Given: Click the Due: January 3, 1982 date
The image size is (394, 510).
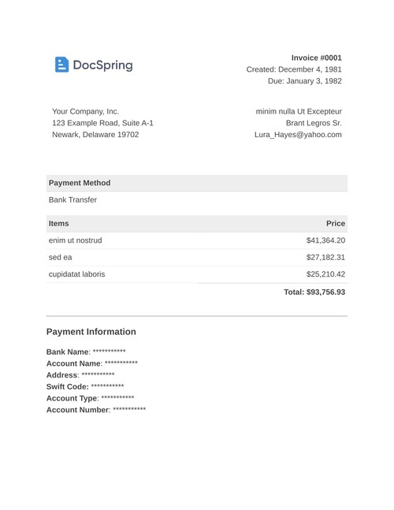Looking at the screenshot, I should [x=305, y=81].
